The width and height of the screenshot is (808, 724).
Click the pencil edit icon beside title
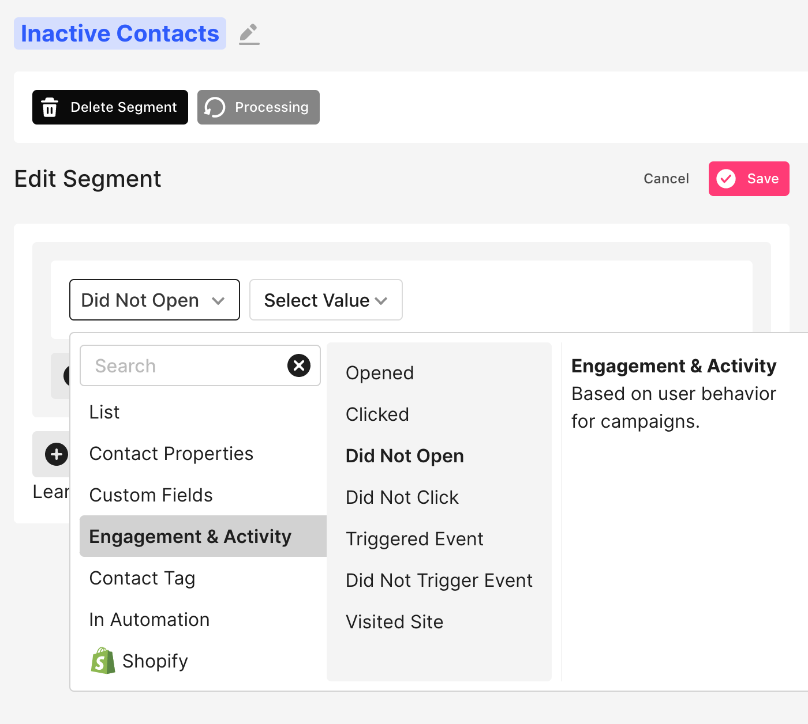(249, 34)
